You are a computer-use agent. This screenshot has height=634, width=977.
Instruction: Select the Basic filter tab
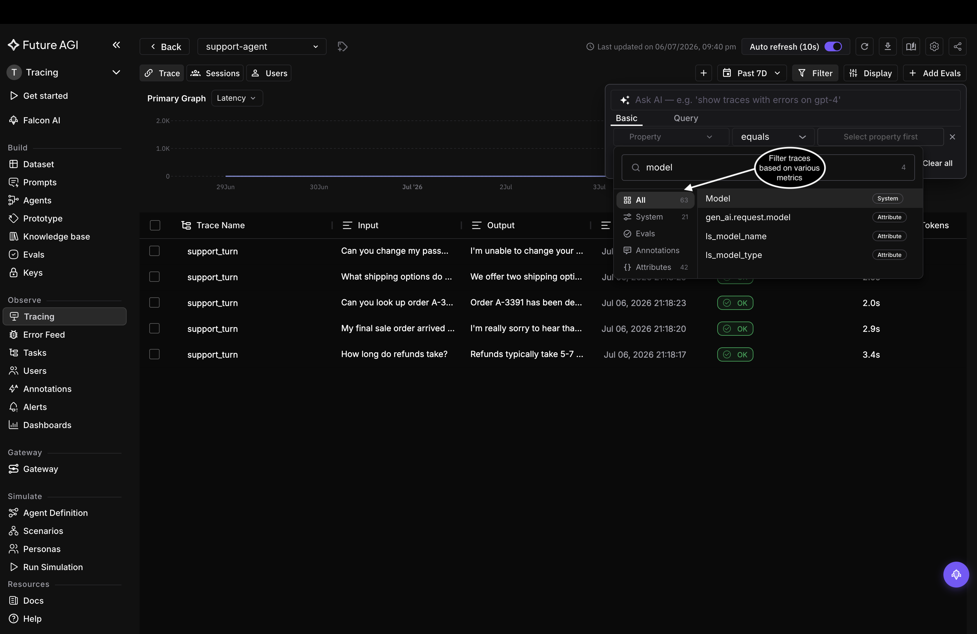(626, 118)
